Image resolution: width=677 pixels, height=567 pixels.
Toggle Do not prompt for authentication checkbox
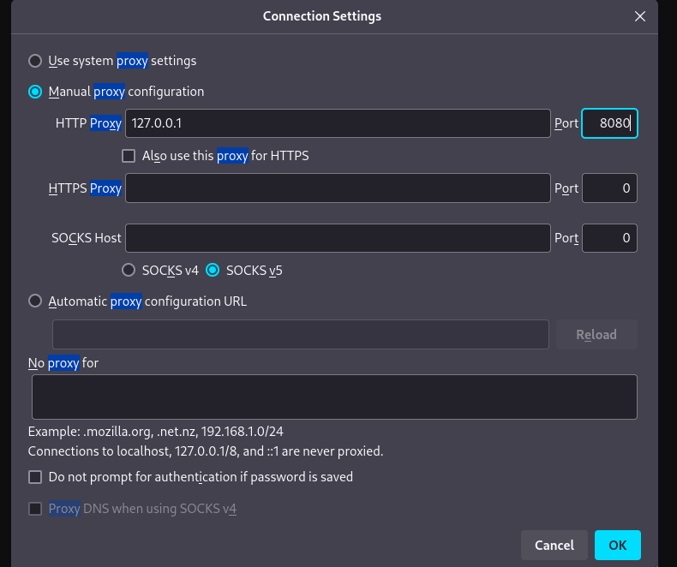pyautogui.click(x=35, y=477)
